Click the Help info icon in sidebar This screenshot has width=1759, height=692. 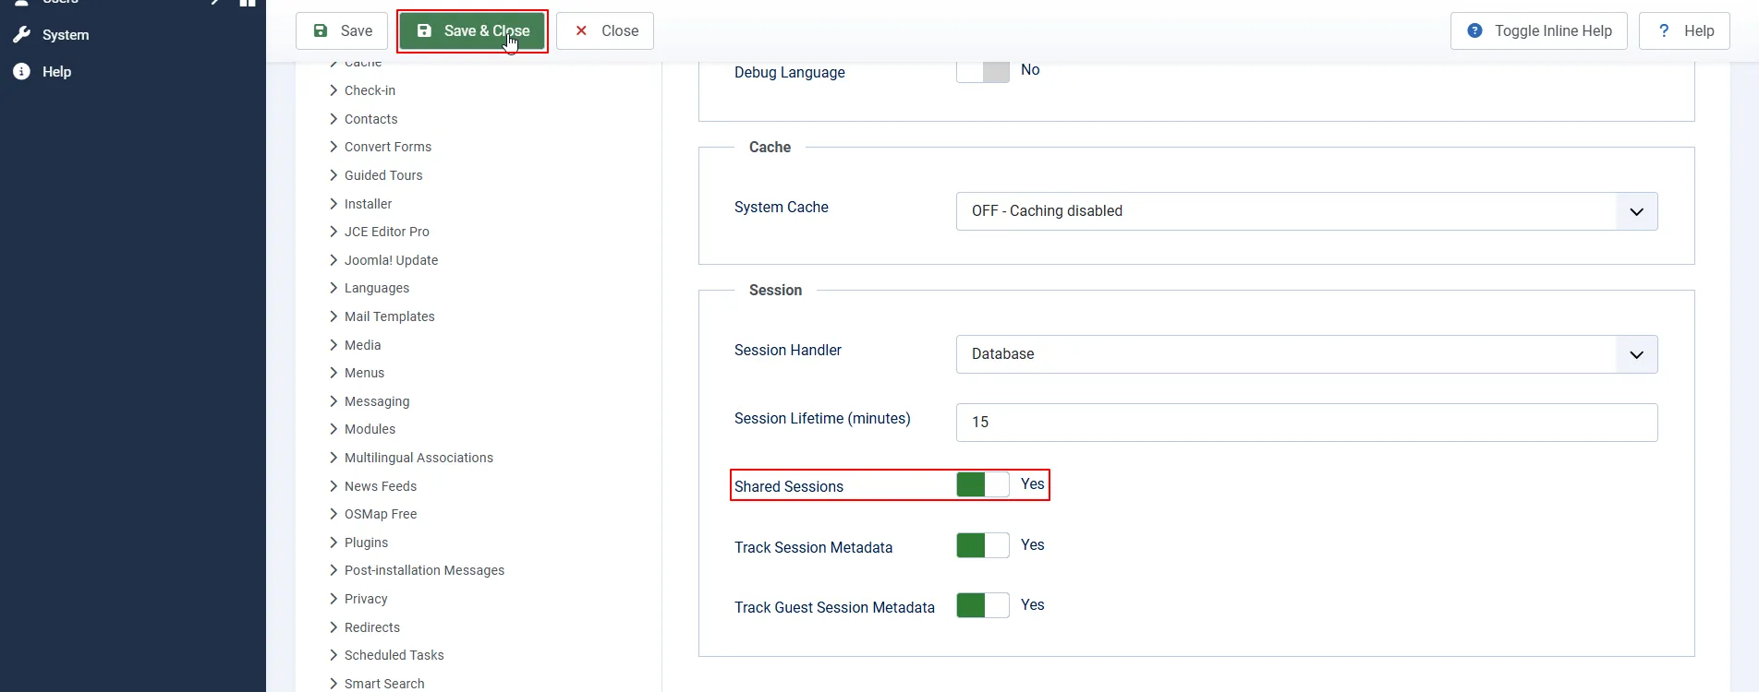[x=22, y=72]
